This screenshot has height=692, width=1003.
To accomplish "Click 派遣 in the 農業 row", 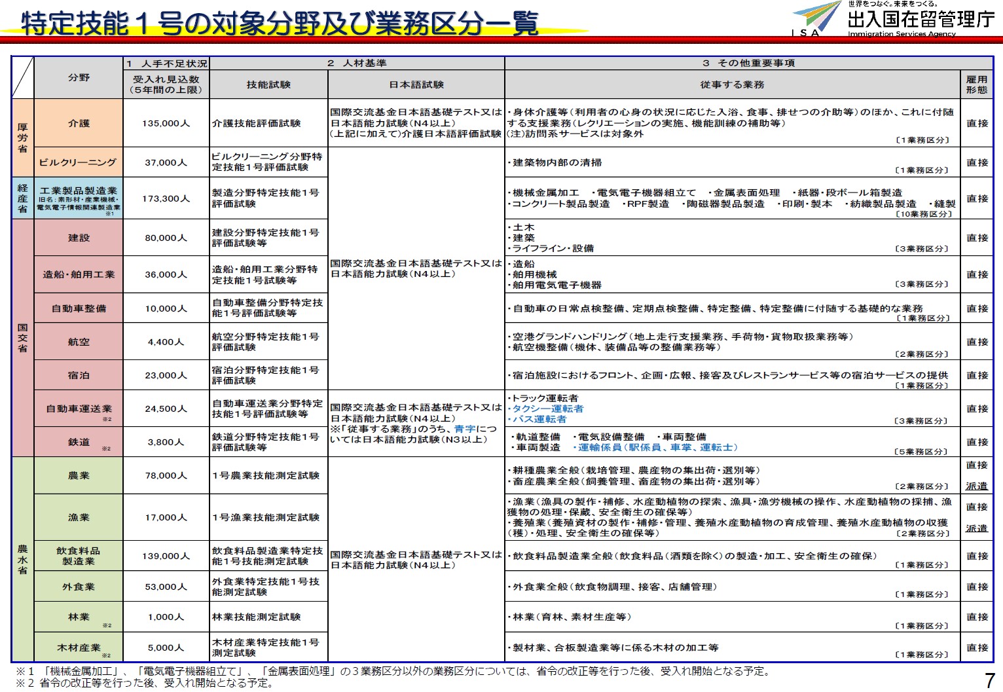I will 977,486.
